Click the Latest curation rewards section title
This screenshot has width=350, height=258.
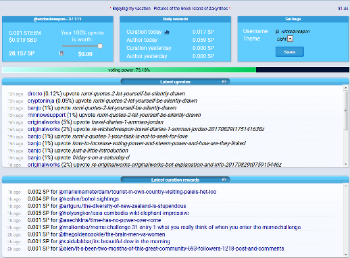pos(175,180)
